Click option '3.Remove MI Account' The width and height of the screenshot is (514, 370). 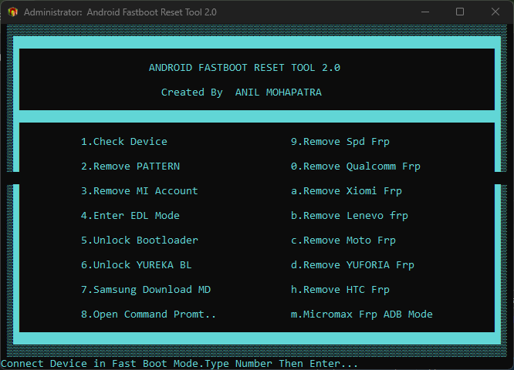coord(140,191)
